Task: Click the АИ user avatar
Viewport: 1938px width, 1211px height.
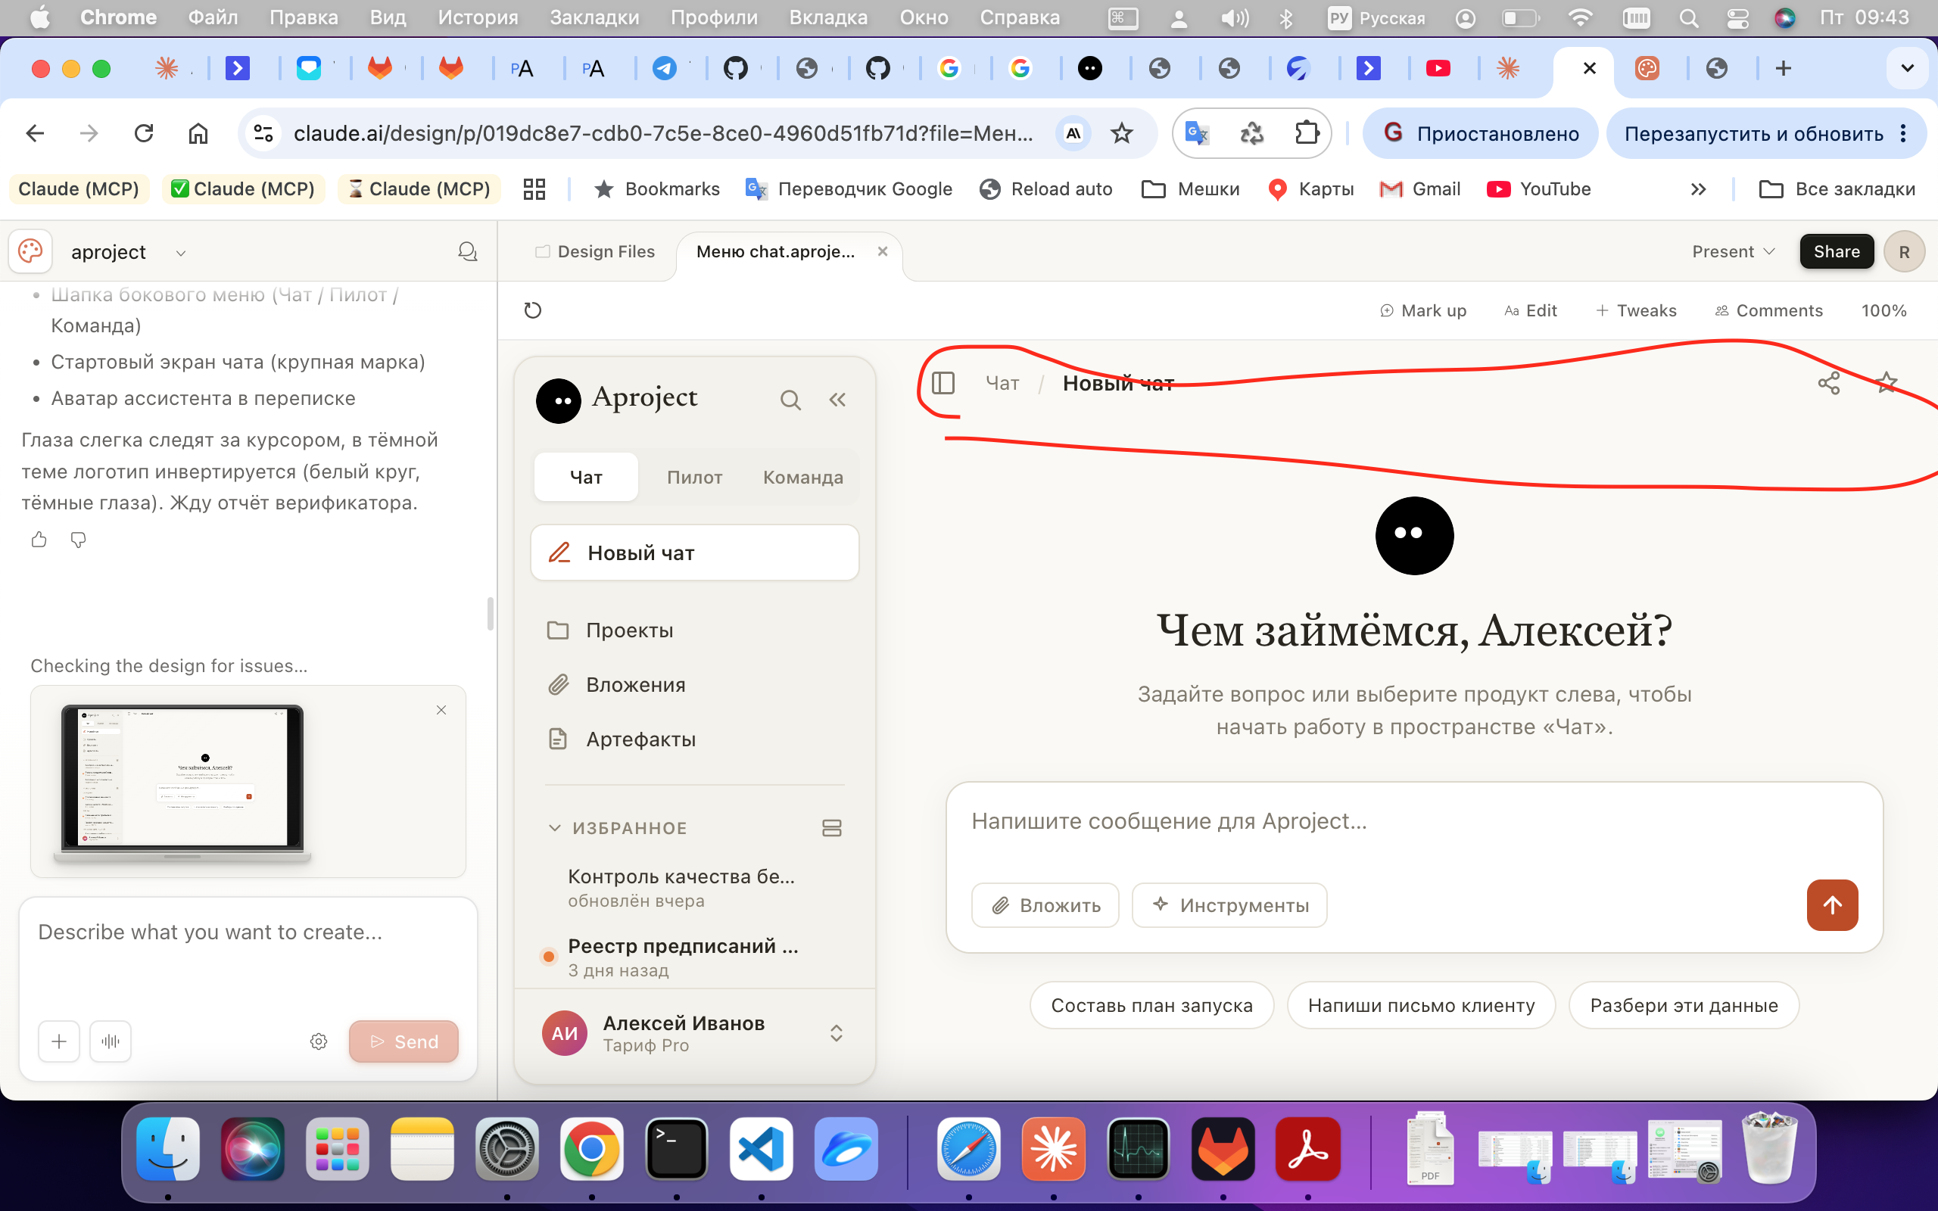Action: (565, 1033)
